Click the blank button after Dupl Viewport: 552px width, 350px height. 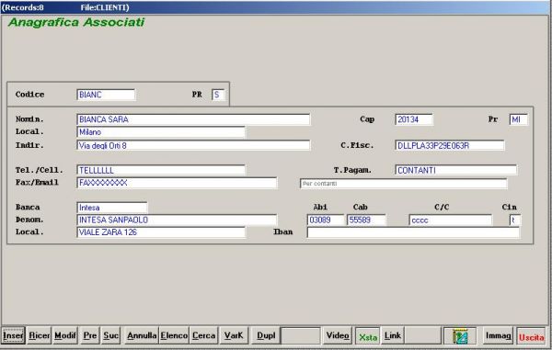[301, 335]
